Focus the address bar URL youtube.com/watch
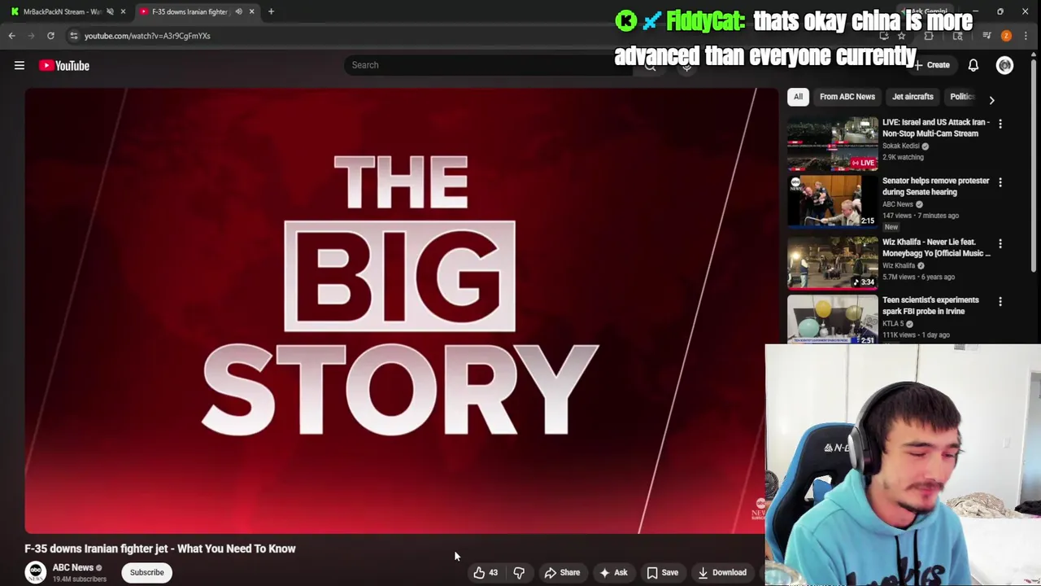This screenshot has height=586, width=1041. [x=147, y=36]
